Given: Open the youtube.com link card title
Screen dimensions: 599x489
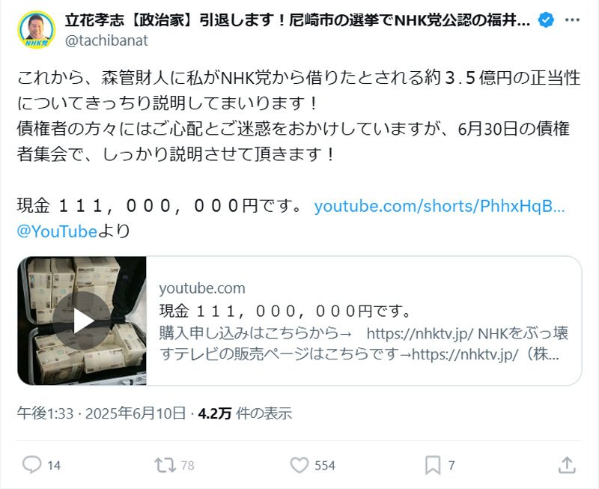Looking at the screenshot, I should pyautogui.click(x=285, y=312).
